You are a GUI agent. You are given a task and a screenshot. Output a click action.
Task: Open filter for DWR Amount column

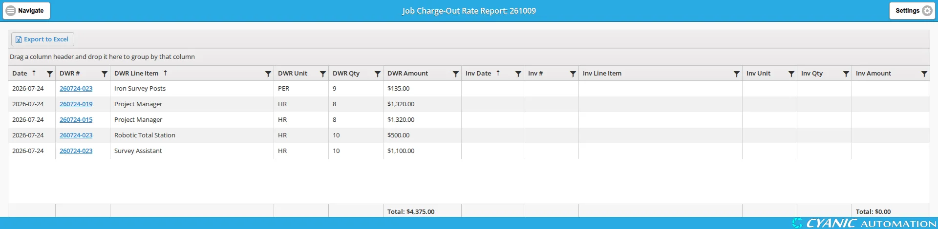click(x=456, y=74)
